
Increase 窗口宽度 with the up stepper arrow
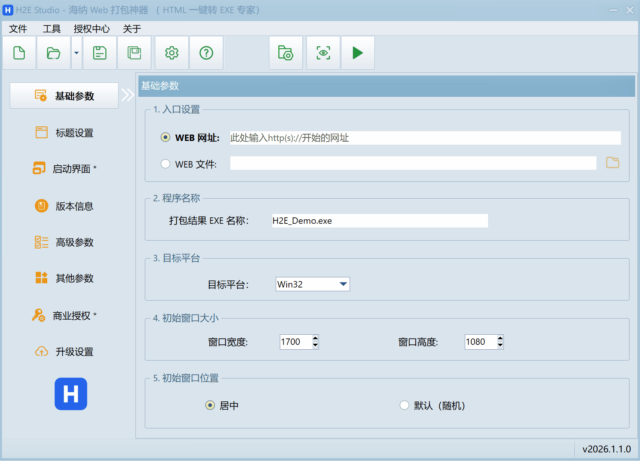click(315, 338)
